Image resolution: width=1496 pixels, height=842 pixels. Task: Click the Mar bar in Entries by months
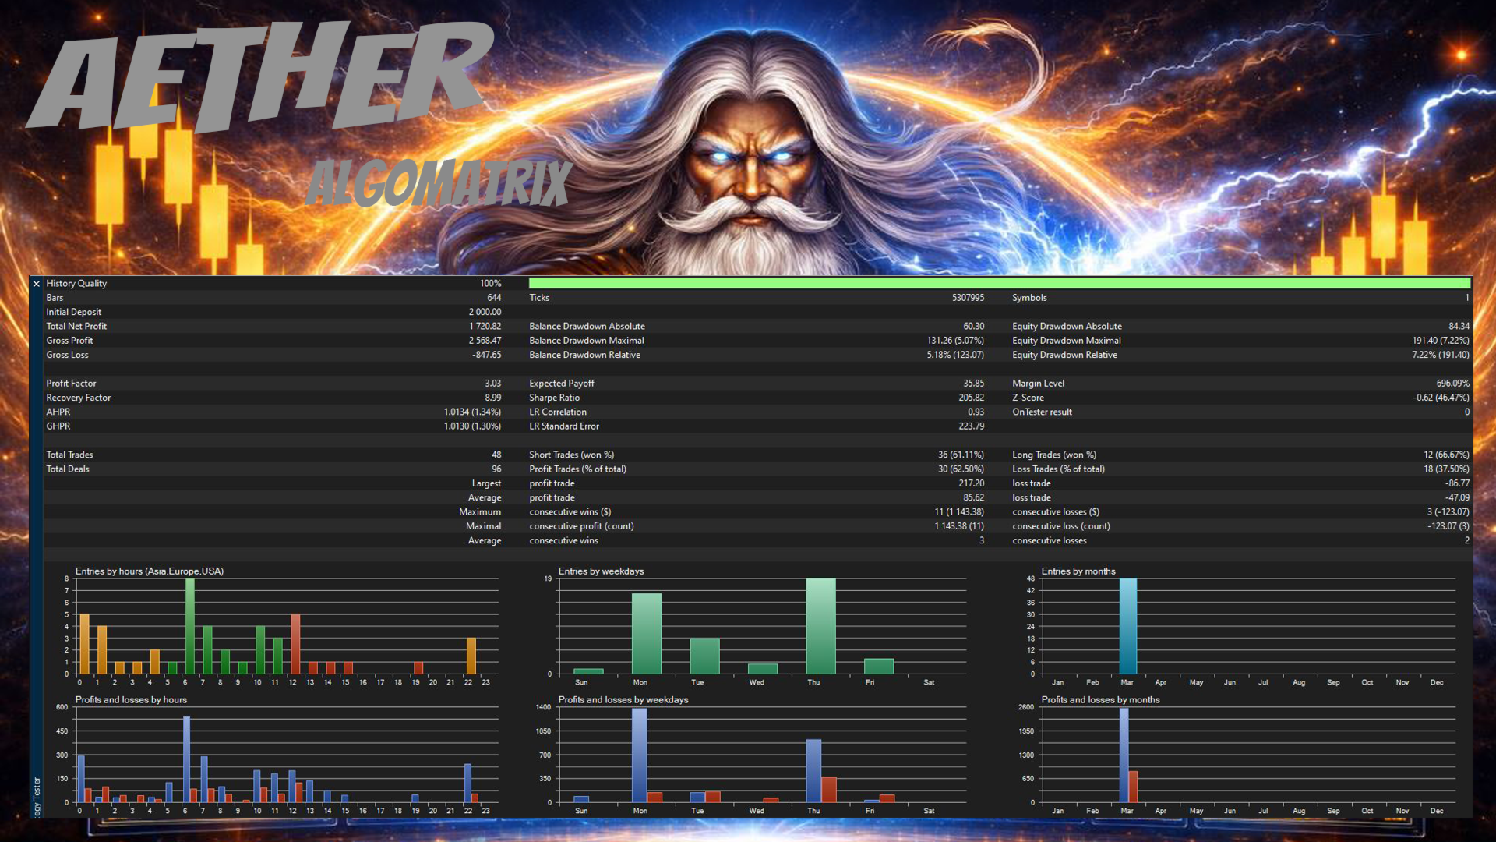pos(1127,626)
